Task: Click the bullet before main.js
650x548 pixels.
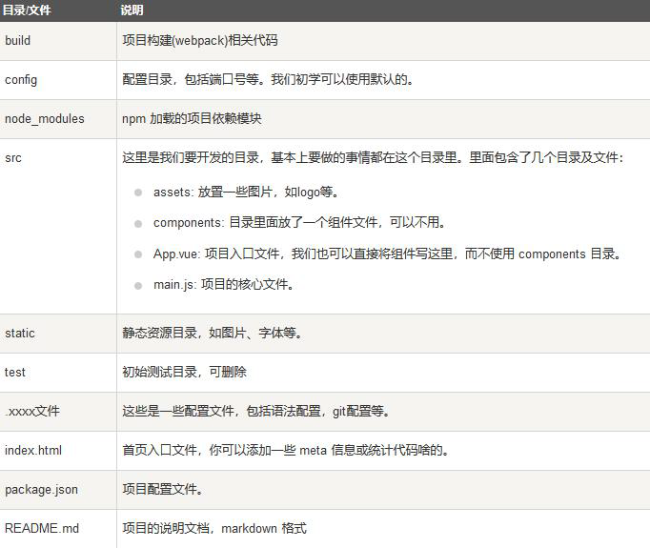Action: [x=138, y=286]
